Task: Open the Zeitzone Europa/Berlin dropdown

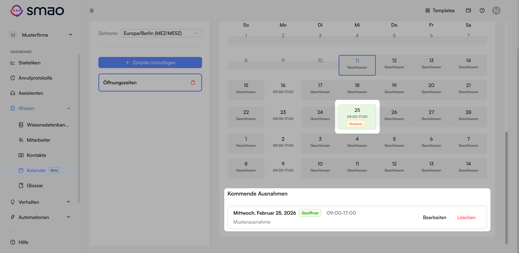Action: point(161,33)
